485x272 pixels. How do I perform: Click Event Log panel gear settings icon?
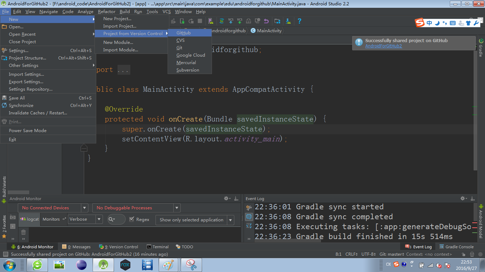pos(463,199)
